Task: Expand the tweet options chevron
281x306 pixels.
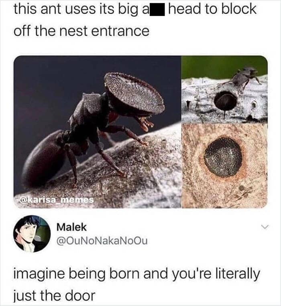Action: [x=265, y=227]
